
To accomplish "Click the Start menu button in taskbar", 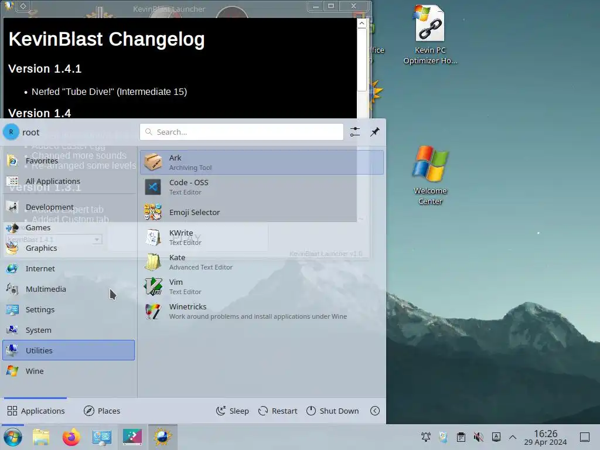I will tap(13, 437).
